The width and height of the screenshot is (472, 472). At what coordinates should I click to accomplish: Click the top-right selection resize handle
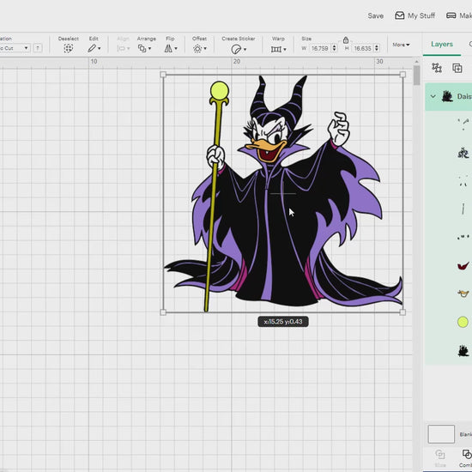click(402, 75)
